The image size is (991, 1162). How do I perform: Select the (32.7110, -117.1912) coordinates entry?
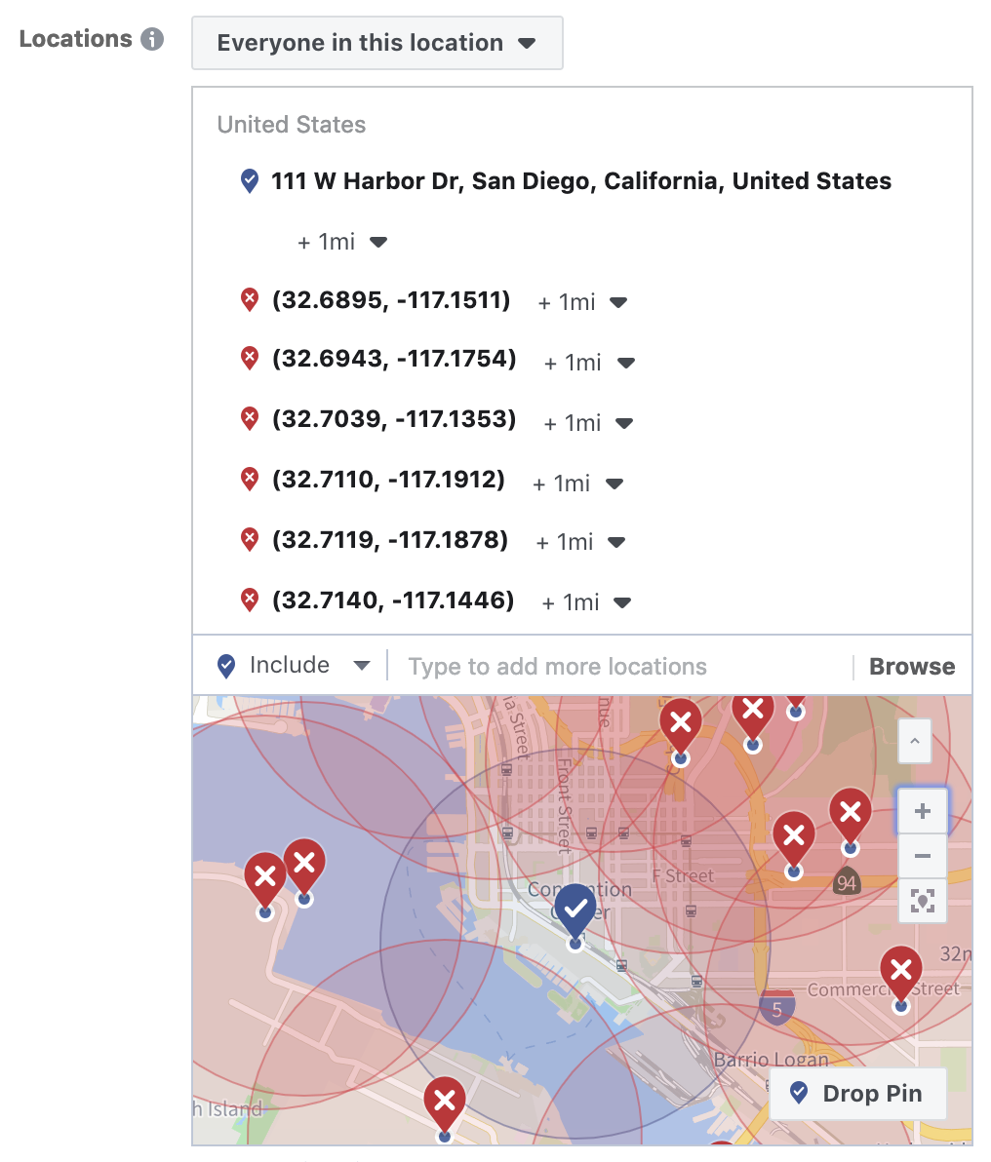pos(388,480)
